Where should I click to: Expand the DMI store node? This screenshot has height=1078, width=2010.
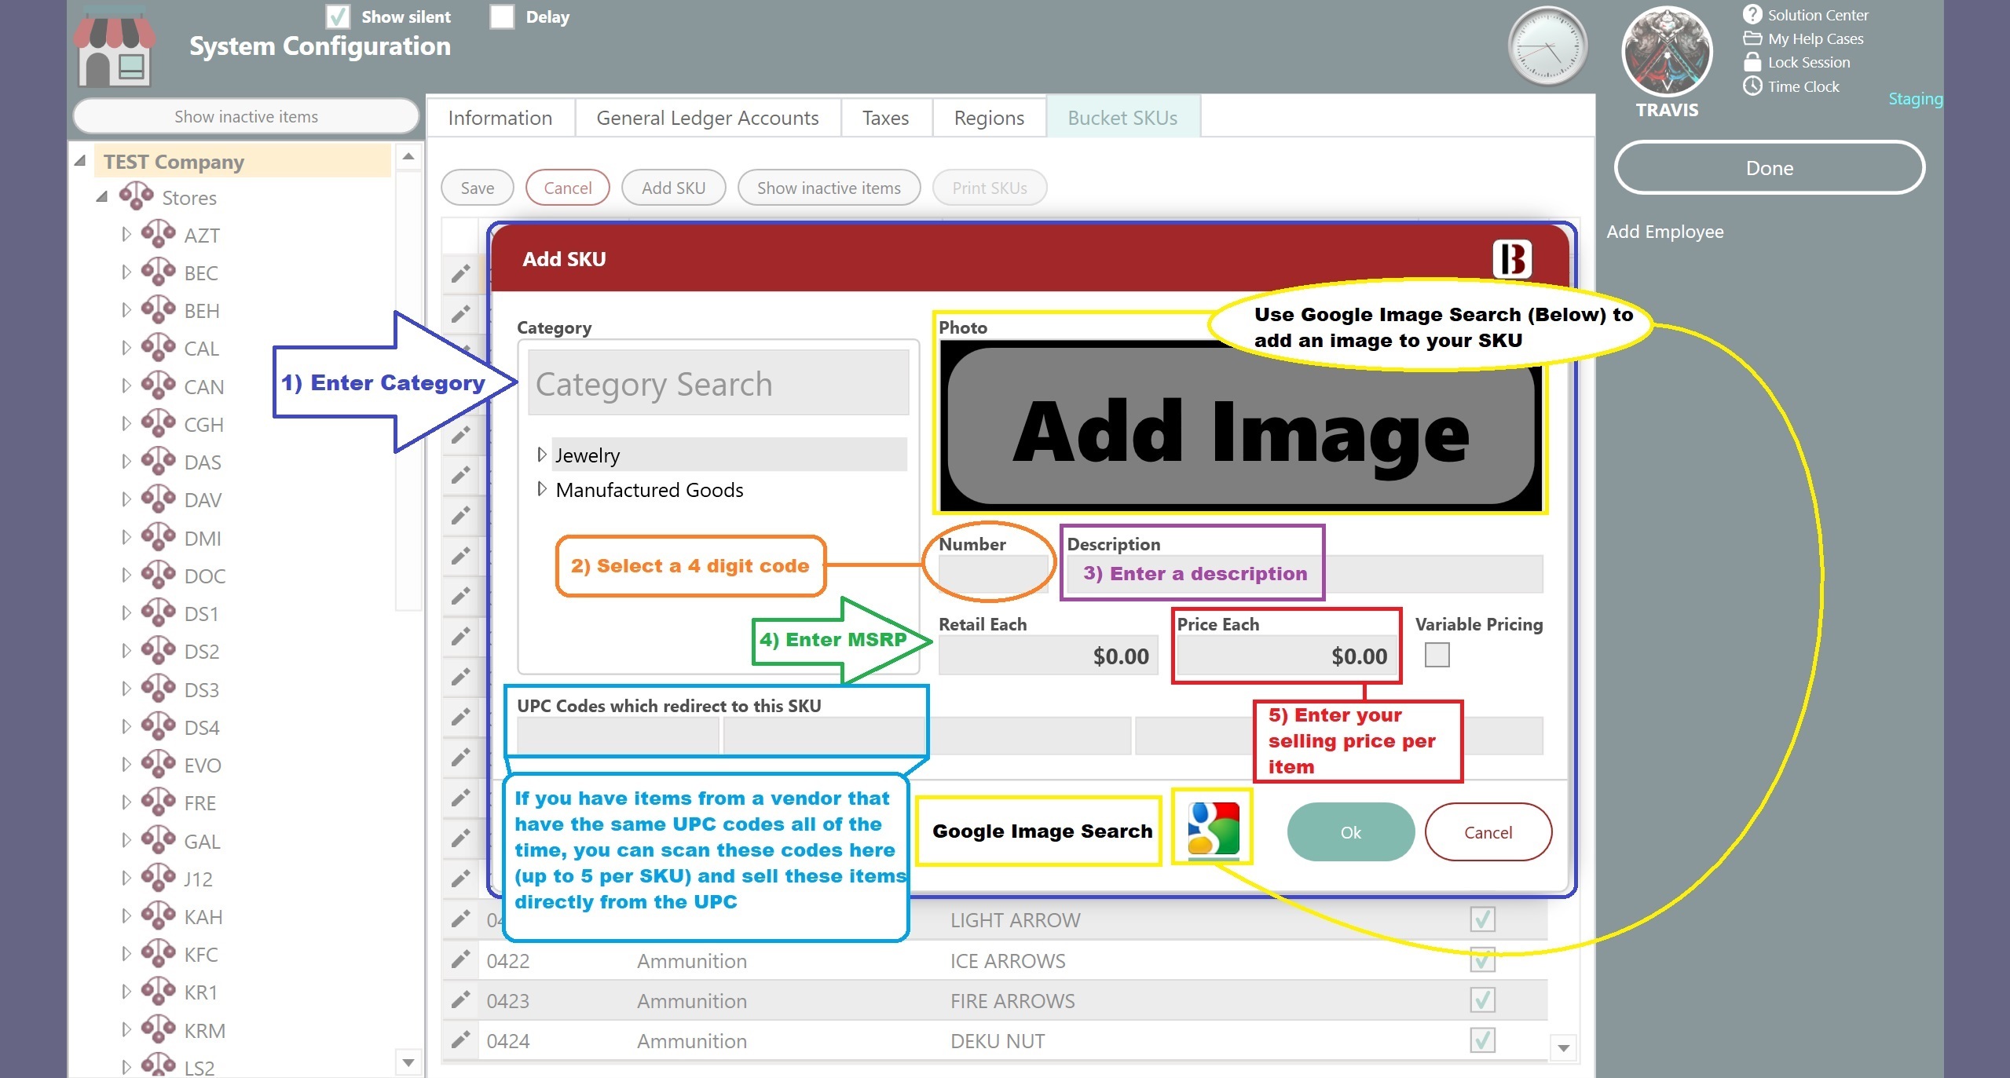click(x=126, y=537)
